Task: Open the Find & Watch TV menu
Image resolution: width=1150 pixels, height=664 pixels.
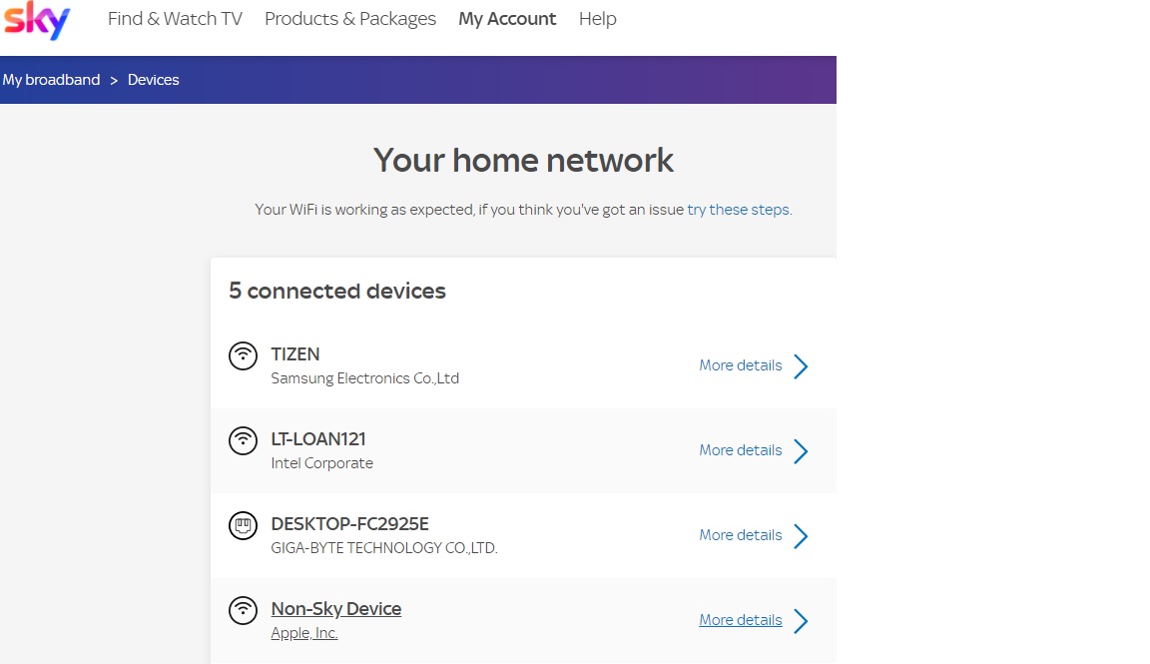Action: (175, 18)
